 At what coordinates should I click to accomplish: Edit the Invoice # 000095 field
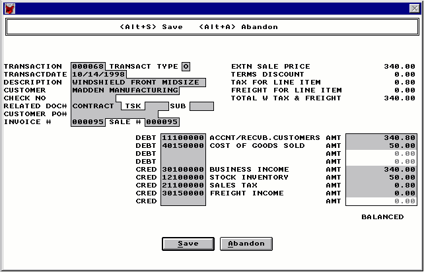tap(88, 122)
